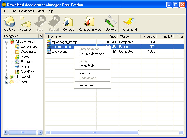Expand the Finished tree node

[x=7, y=82]
